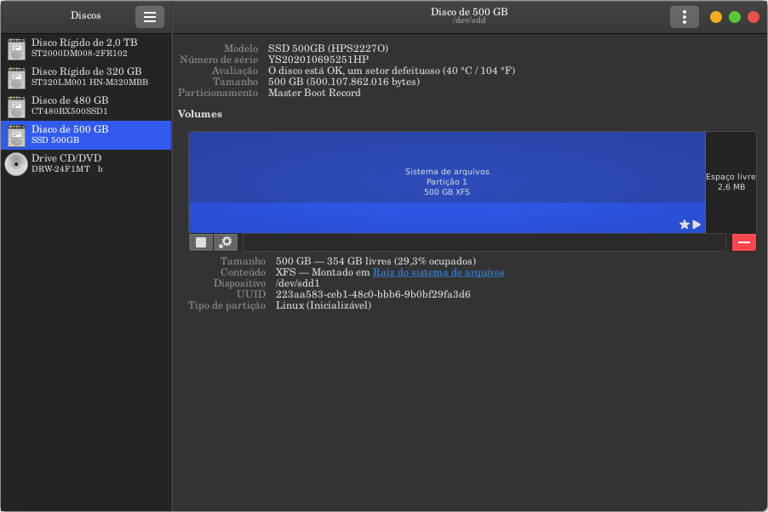The height and width of the screenshot is (512, 768).
Task: Unmount the partition with the stop button
Action: [201, 242]
